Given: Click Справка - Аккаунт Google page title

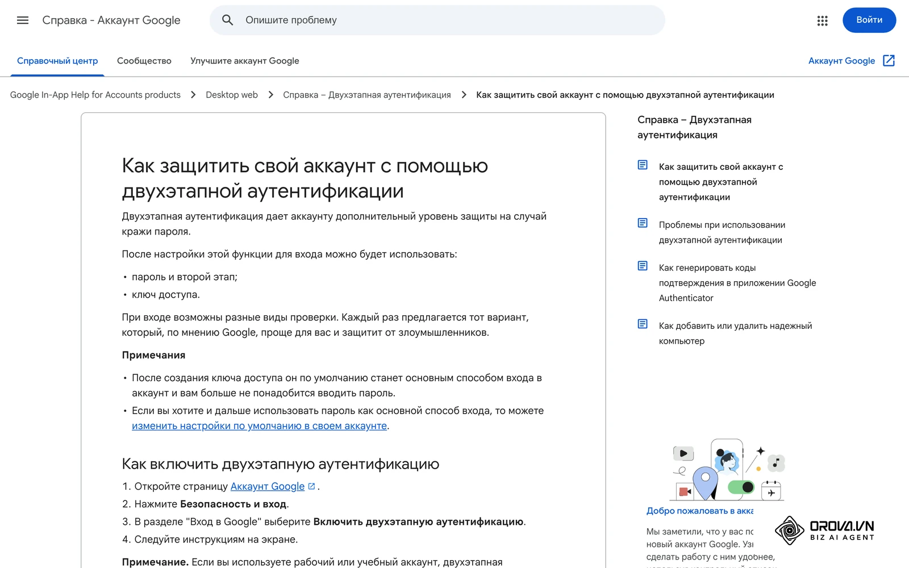Looking at the screenshot, I should 111,20.
